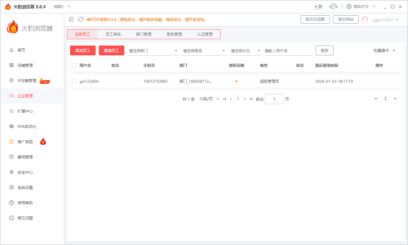
Task: Open the 请选择部门 dropdown
Action: [153, 50]
